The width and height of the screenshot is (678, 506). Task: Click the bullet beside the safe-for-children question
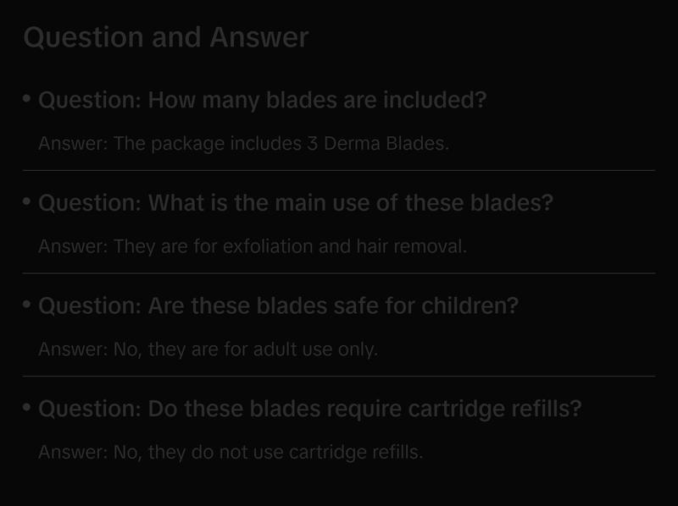(28, 305)
